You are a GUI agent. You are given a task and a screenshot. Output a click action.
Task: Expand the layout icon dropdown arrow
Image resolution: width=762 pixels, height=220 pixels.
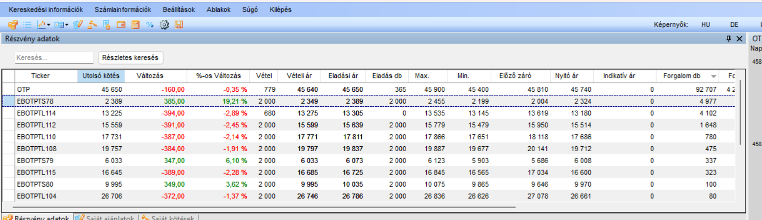pos(67,24)
